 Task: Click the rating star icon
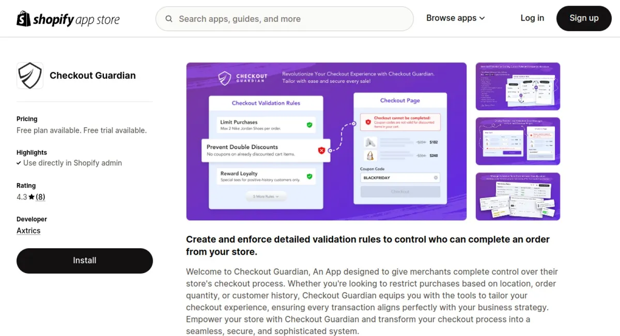coord(32,197)
